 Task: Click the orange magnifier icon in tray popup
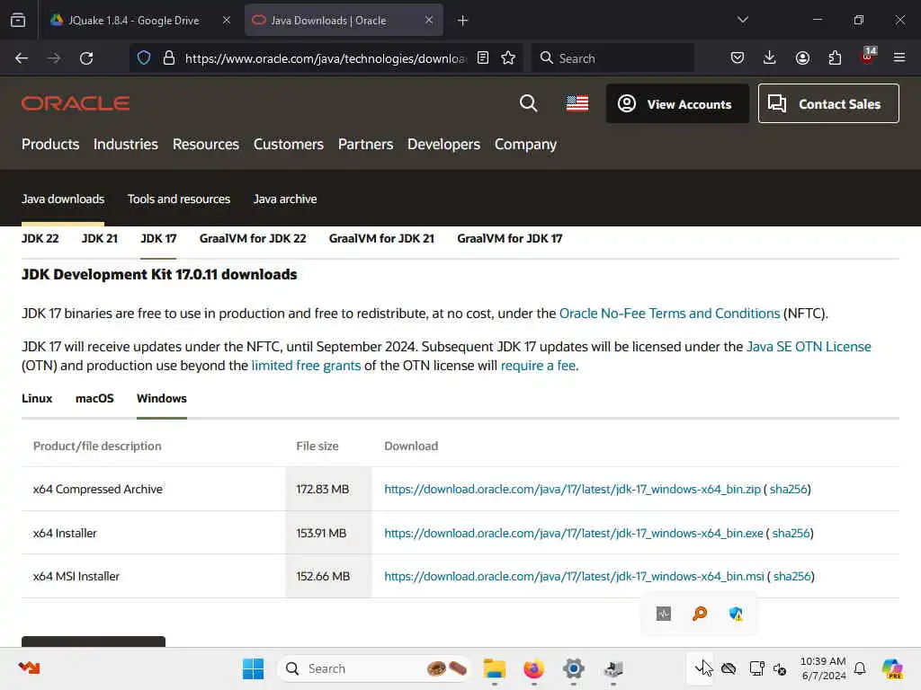tap(700, 614)
